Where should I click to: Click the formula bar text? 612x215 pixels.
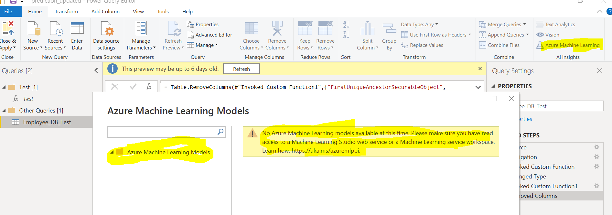(x=305, y=87)
